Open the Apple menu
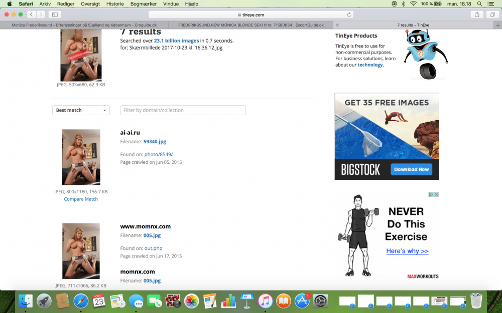The image size is (502, 313). 10,4
